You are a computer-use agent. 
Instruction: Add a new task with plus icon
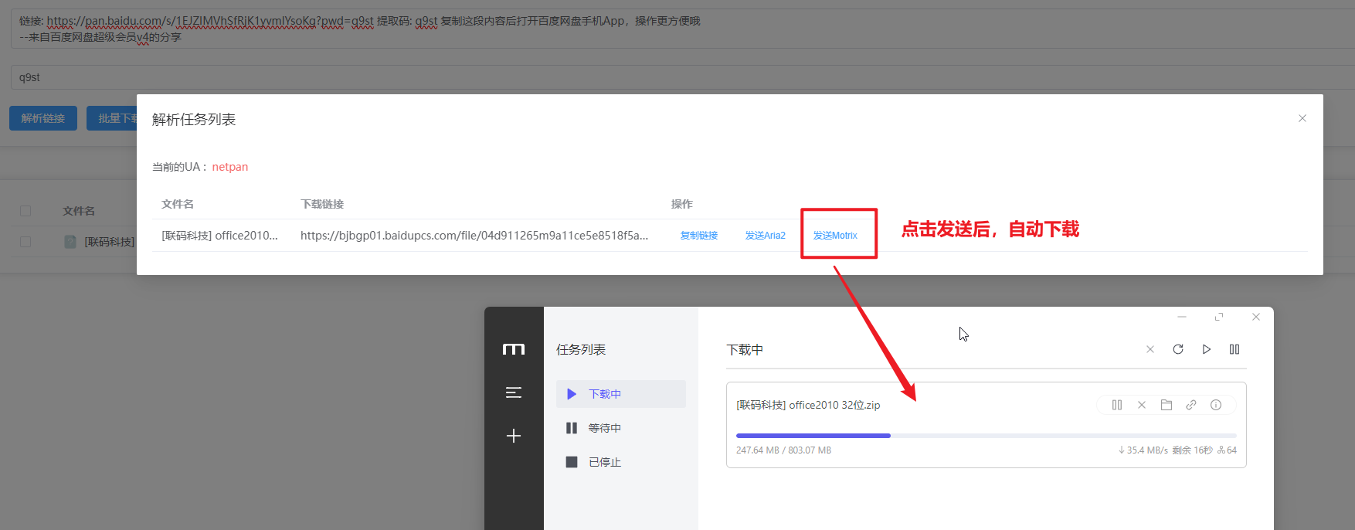[514, 436]
